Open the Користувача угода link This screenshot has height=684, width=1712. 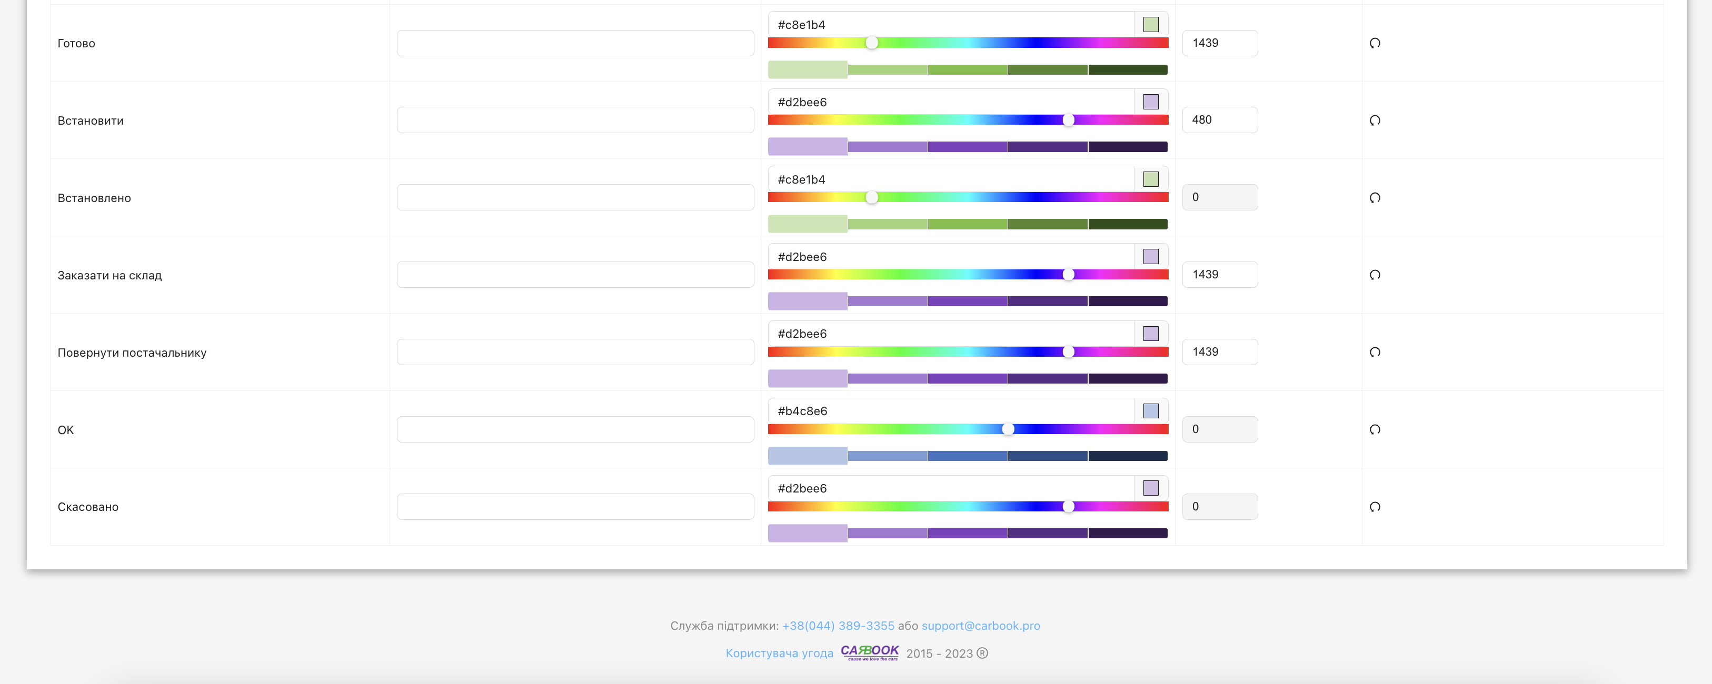click(779, 653)
